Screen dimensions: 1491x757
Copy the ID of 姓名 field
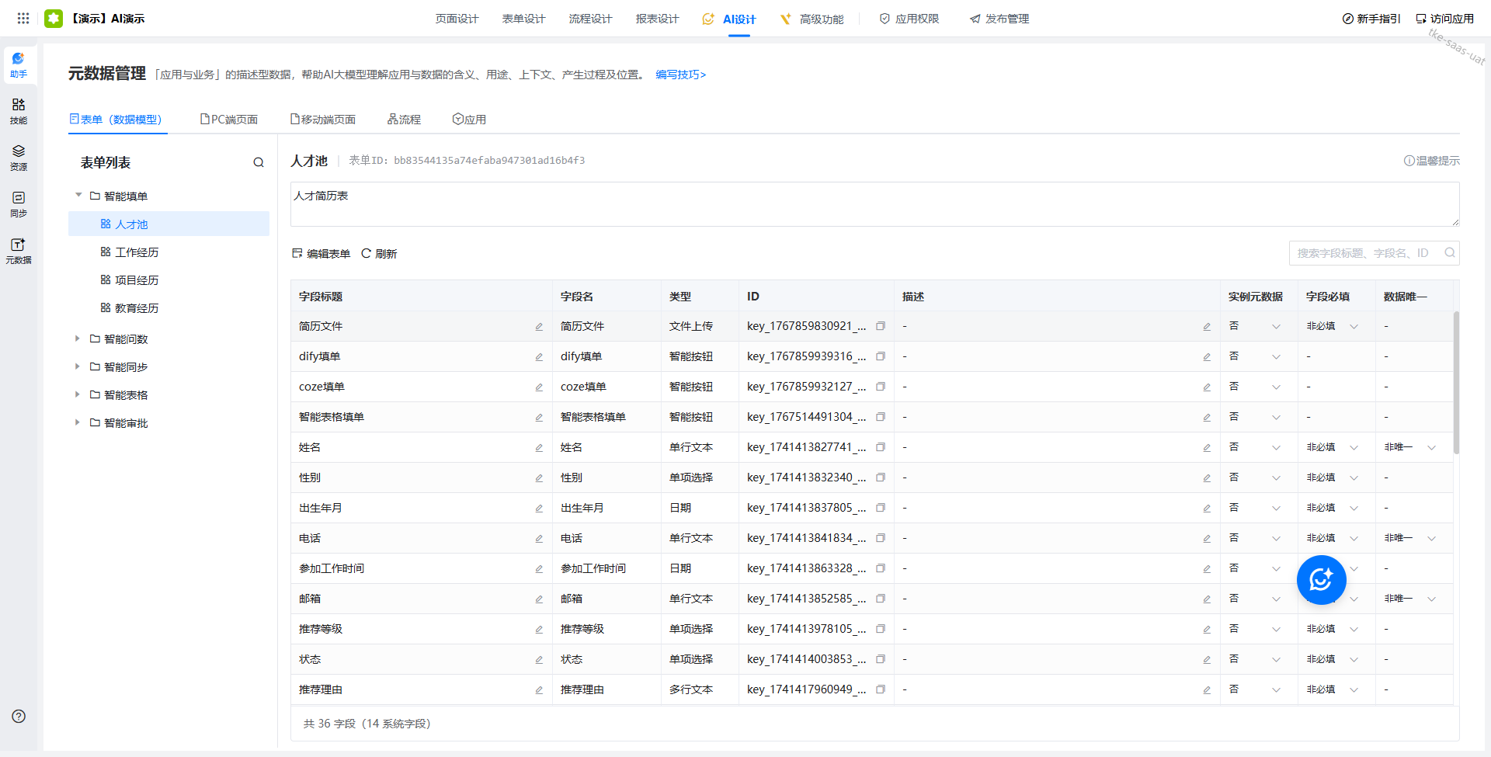(881, 447)
